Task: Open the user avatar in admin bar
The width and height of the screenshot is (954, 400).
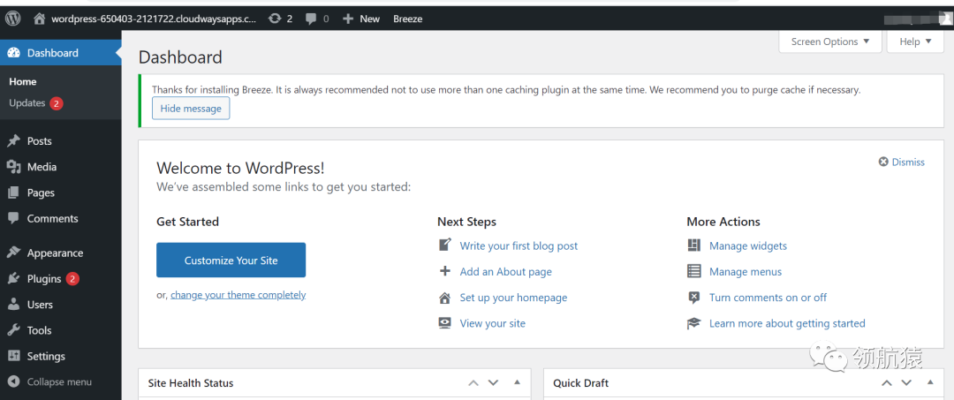Action: 945,19
